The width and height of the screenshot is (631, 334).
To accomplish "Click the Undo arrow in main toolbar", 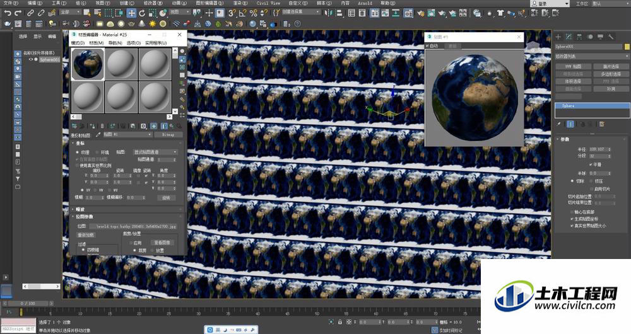I will coord(7,13).
